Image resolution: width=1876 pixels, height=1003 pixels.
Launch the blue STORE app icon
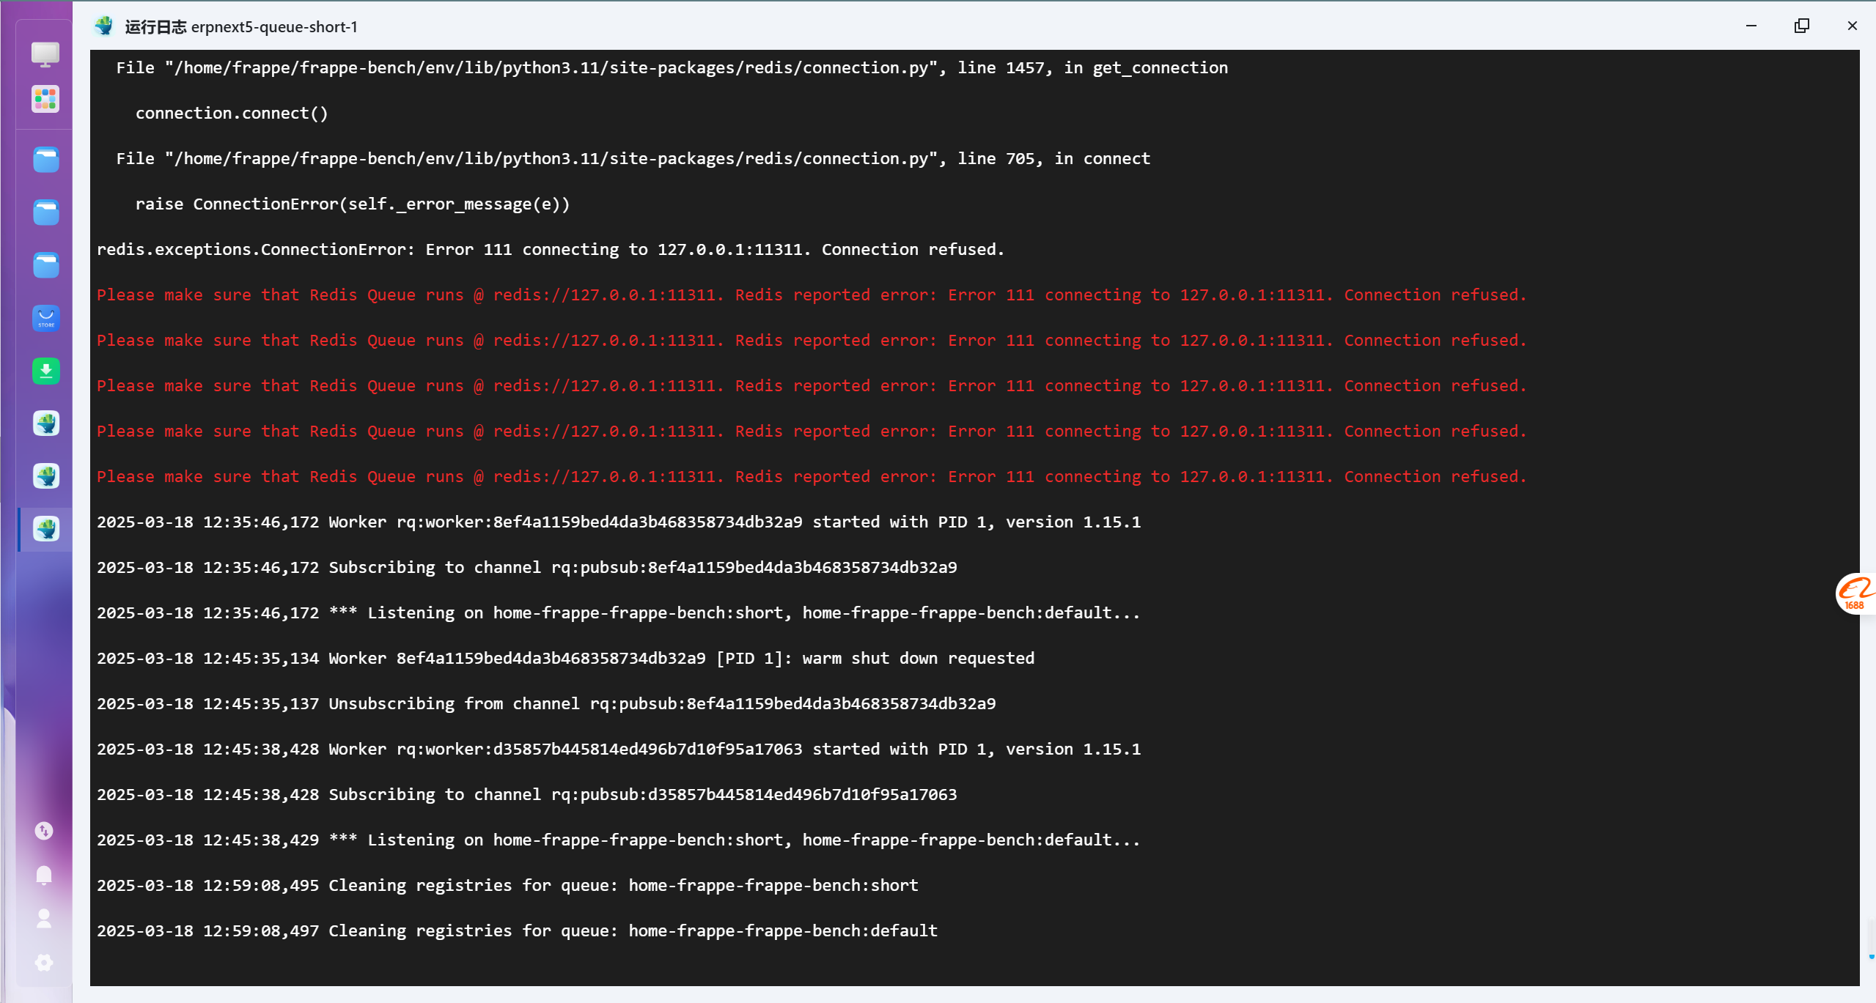pos(46,318)
